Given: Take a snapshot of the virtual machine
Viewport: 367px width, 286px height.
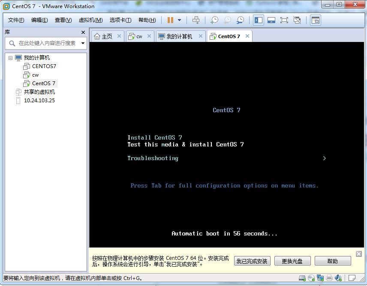Looking at the screenshot, I should 214,20.
